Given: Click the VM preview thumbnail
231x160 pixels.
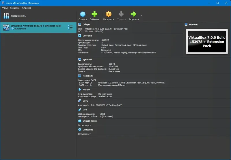Looking at the screenshot, I should [207, 42].
